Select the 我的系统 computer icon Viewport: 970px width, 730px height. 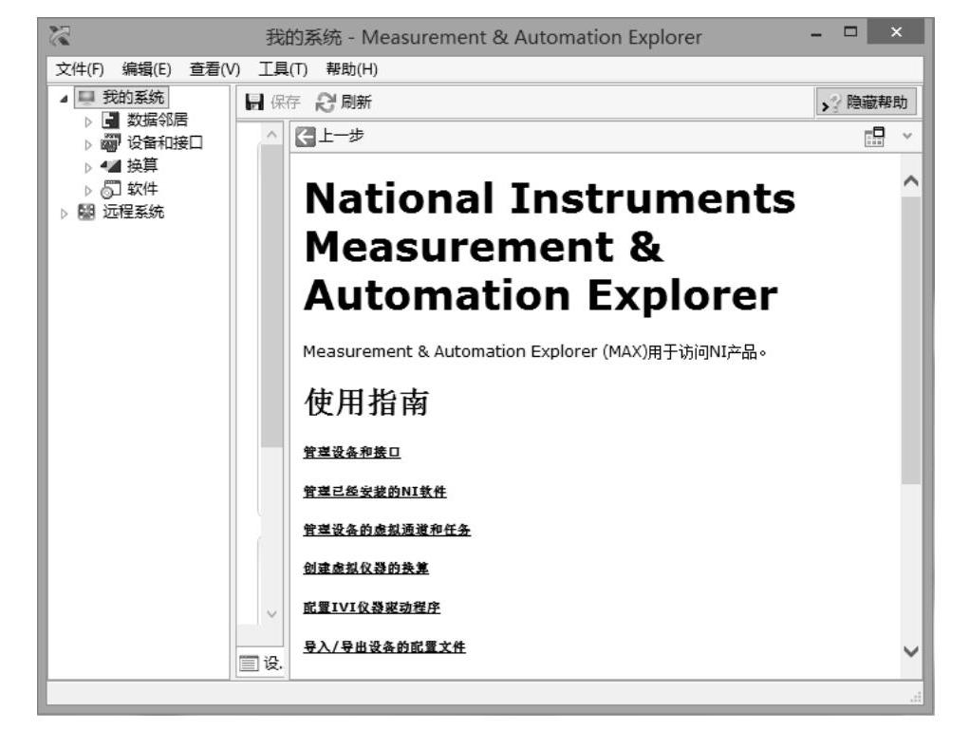86,98
